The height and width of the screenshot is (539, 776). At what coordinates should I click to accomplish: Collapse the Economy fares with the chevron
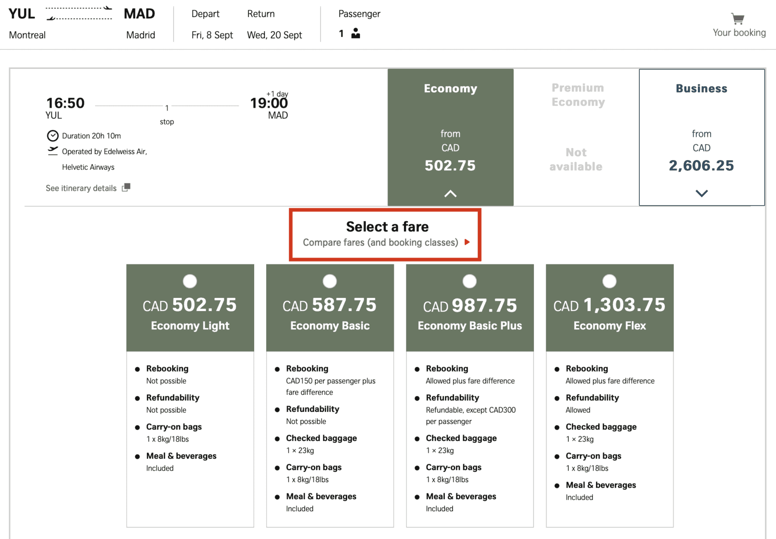coord(450,193)
